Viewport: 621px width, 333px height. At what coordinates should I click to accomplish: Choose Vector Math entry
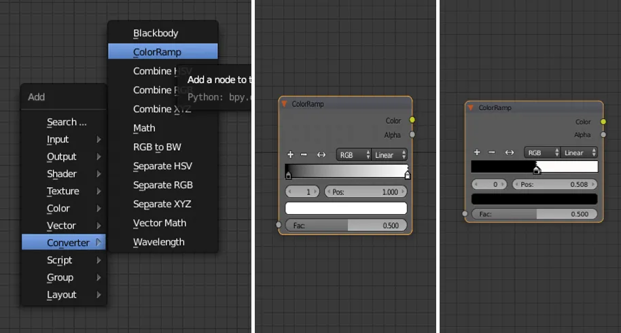pyautogui.click(x=163, y=223)
